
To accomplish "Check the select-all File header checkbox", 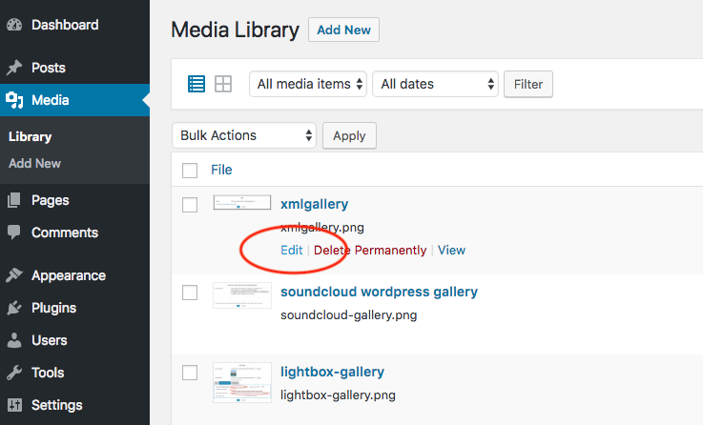I will click(190, 171).
